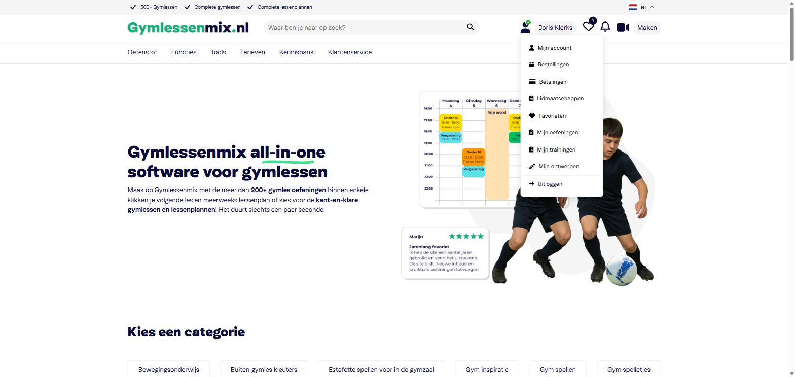Click the 'Complete gymlessen' top bar text
This screenshot has height=377, width=795.
tap(218, 7)
